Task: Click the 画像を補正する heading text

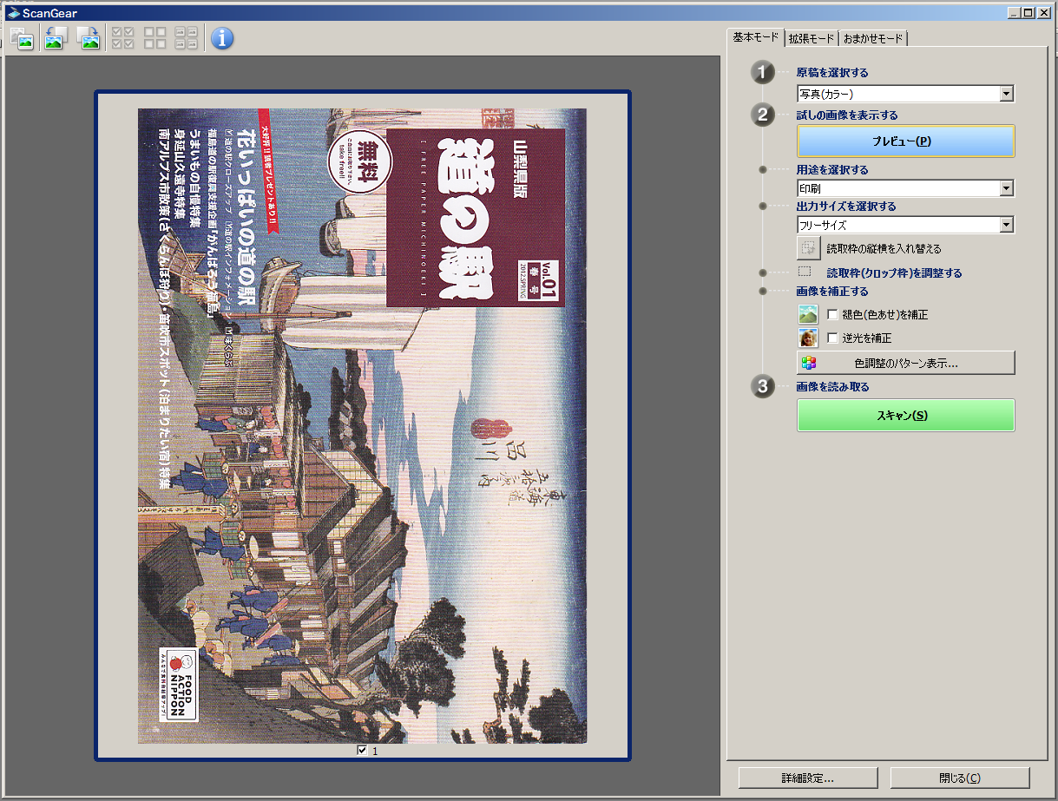Action: coord(832,292)
